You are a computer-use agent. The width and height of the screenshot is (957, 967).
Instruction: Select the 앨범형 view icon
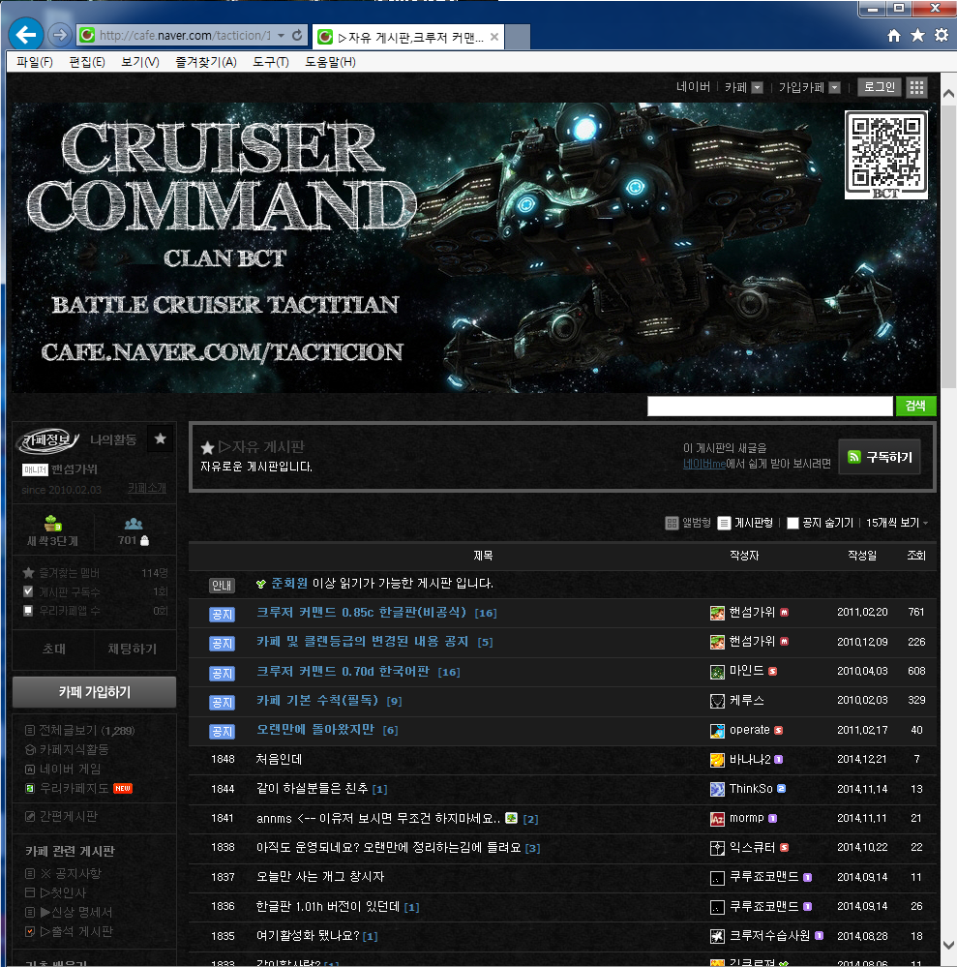click(x=672, y=523)
